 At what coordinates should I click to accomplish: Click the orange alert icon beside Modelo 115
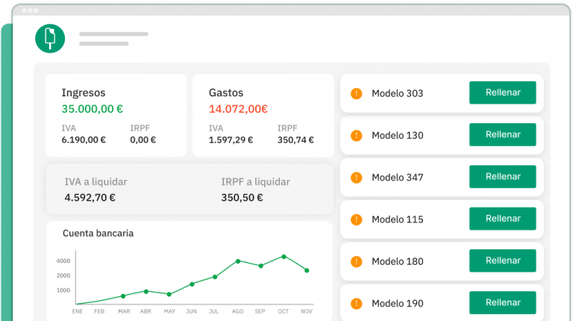pyautogui.click(x=356, y=219)
